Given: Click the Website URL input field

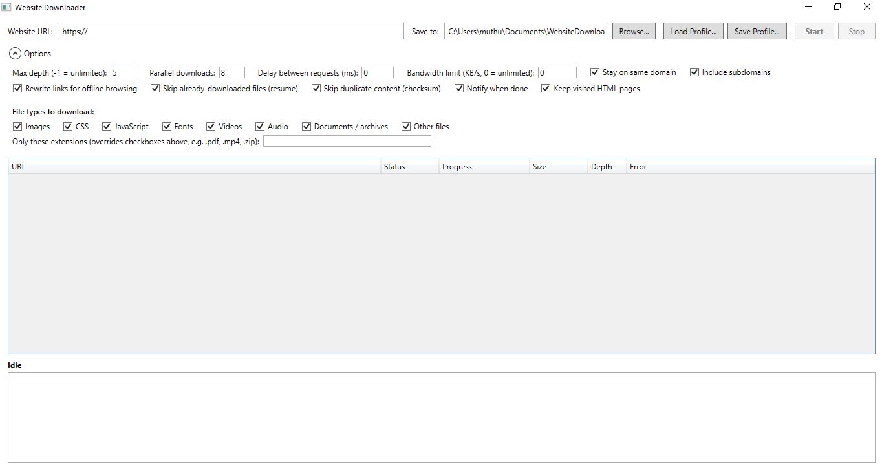Looking at the screenshot, I should click(x=231, y=31).
